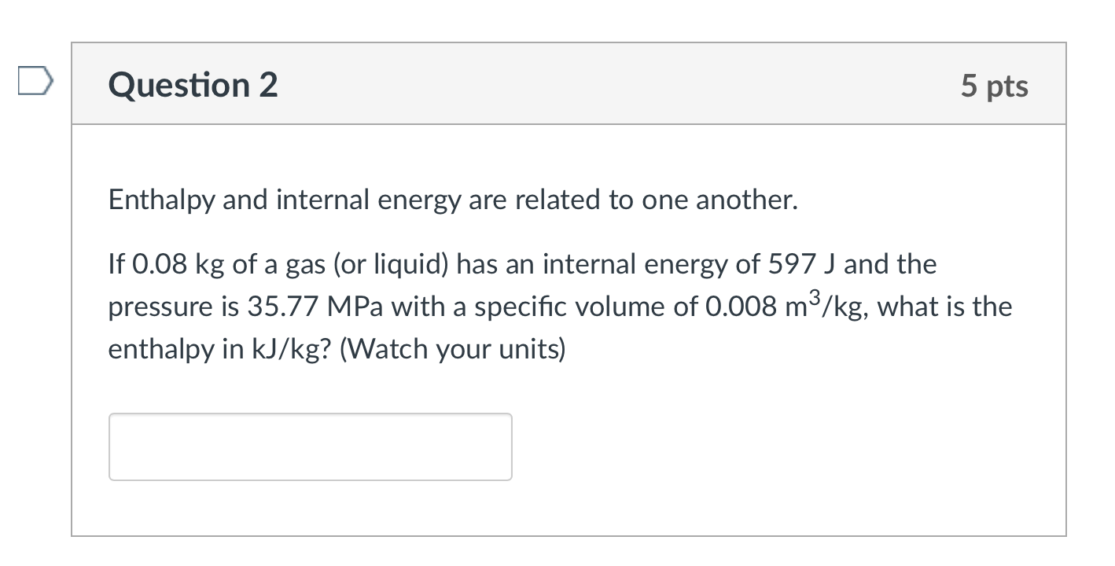The image size is (1115, 566).
Task: Click the Question 2 heading
Action: point(193,84)
